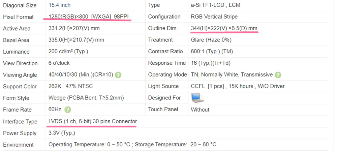The image size is (337, 151).
Task: Click help icon beside Operating Mode Transmissive
Action: tap(278, 75)
